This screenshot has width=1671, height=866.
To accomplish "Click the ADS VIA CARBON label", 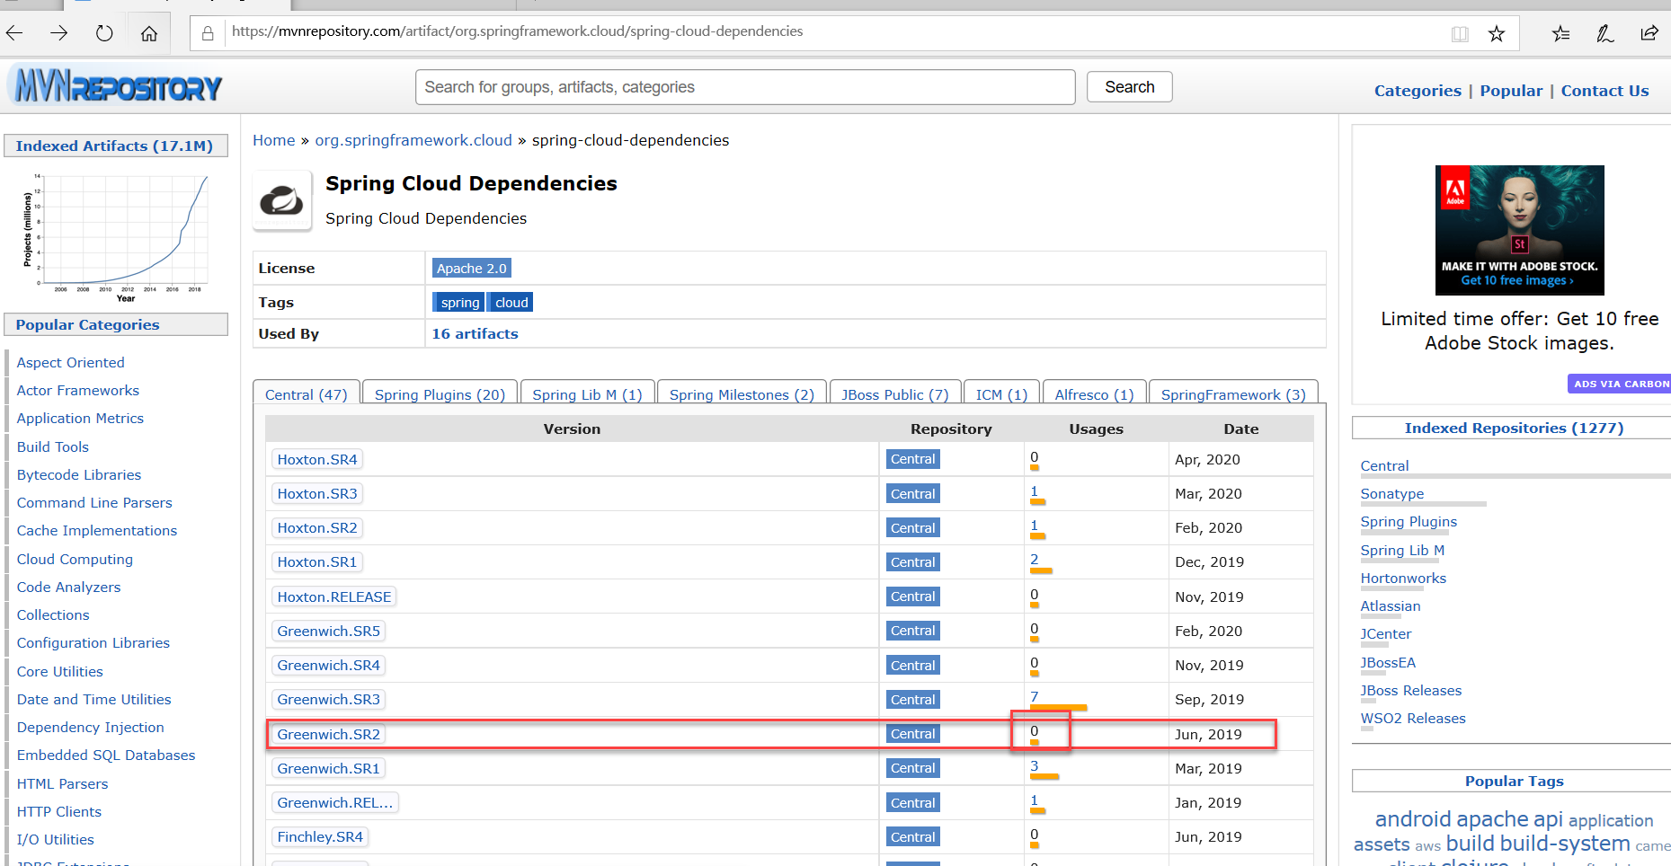I will point(1620,384).
